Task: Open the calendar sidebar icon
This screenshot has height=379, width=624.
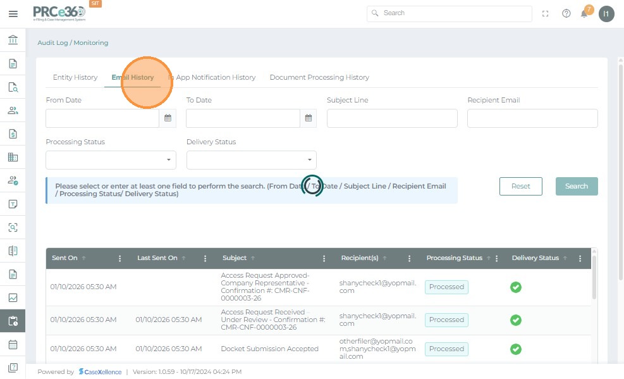Action: [13, 344]
